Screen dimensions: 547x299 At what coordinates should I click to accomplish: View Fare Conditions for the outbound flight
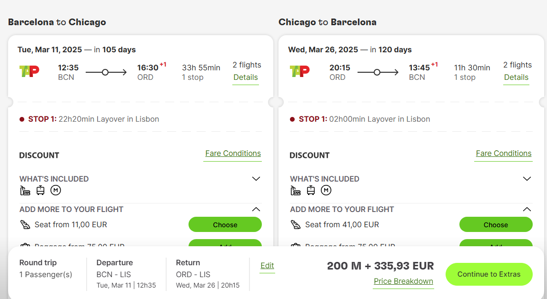[x=233, y=154]
